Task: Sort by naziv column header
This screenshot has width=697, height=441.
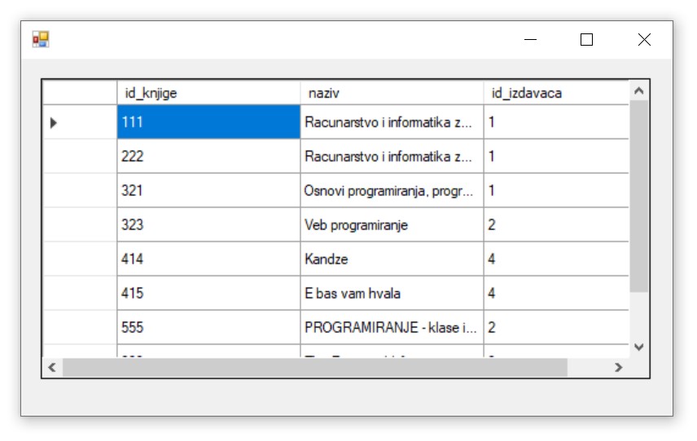Action: (392, 92)
